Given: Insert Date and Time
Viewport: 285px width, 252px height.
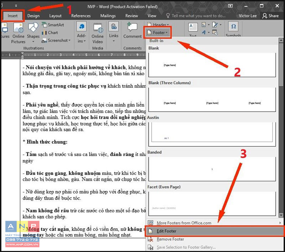Looking at the screenshot, I should (215, 33).
